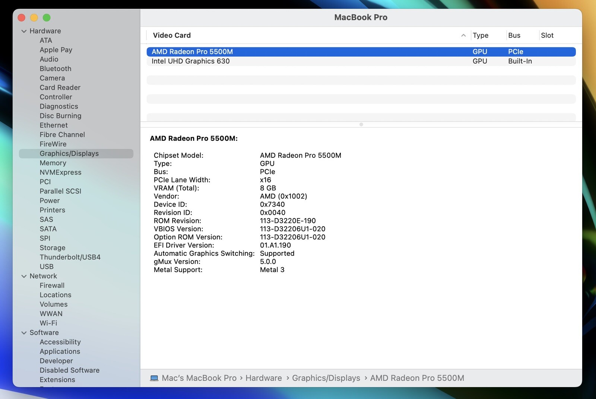
Task: Collapse the Network section chevron
Action: 24,276
